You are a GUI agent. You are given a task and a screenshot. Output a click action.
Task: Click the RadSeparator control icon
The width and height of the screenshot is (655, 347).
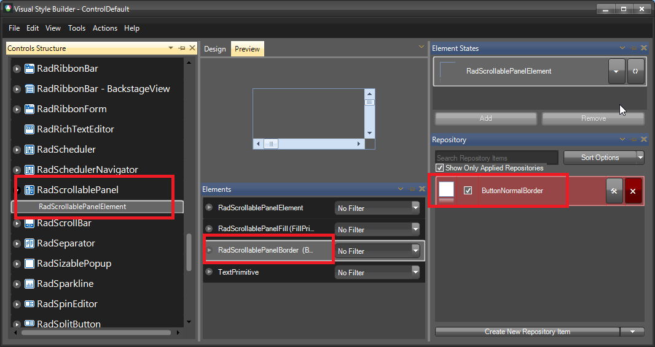(x=29, y=243)
